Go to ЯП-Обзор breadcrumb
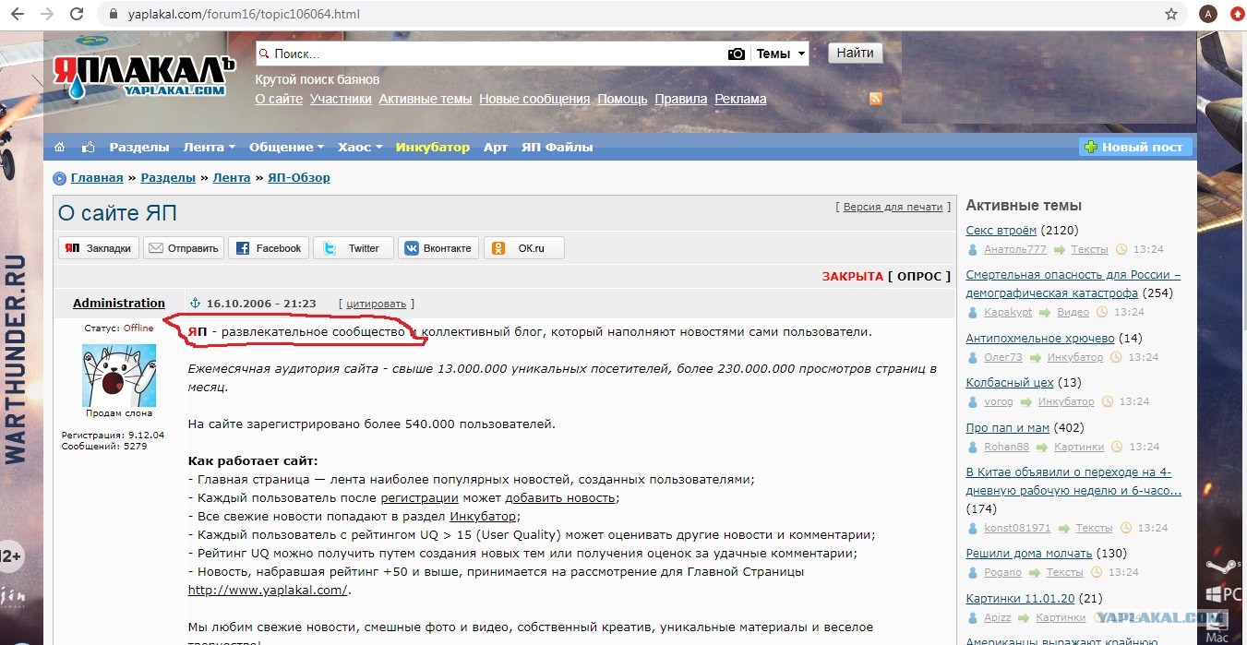 [299, 178]
